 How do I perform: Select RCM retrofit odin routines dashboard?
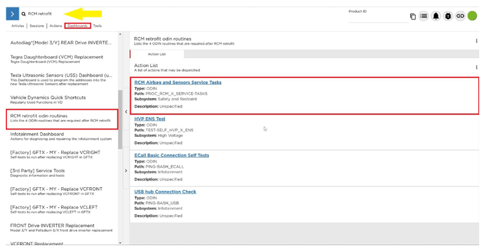pyautogui.click(x=62, y=119)
